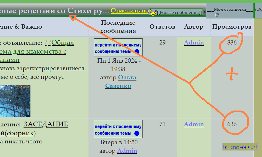Click the date Пн 1 Янв 2024 - 19:38
This screenshot has height=157, width=262.
[x=119, y=65]
